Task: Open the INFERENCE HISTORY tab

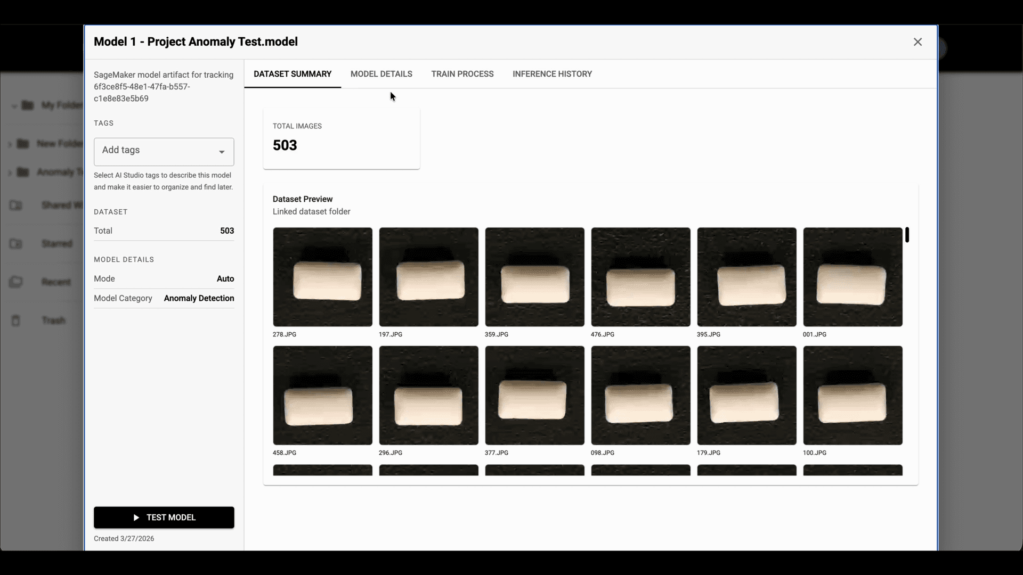Action: coord(552,74)
